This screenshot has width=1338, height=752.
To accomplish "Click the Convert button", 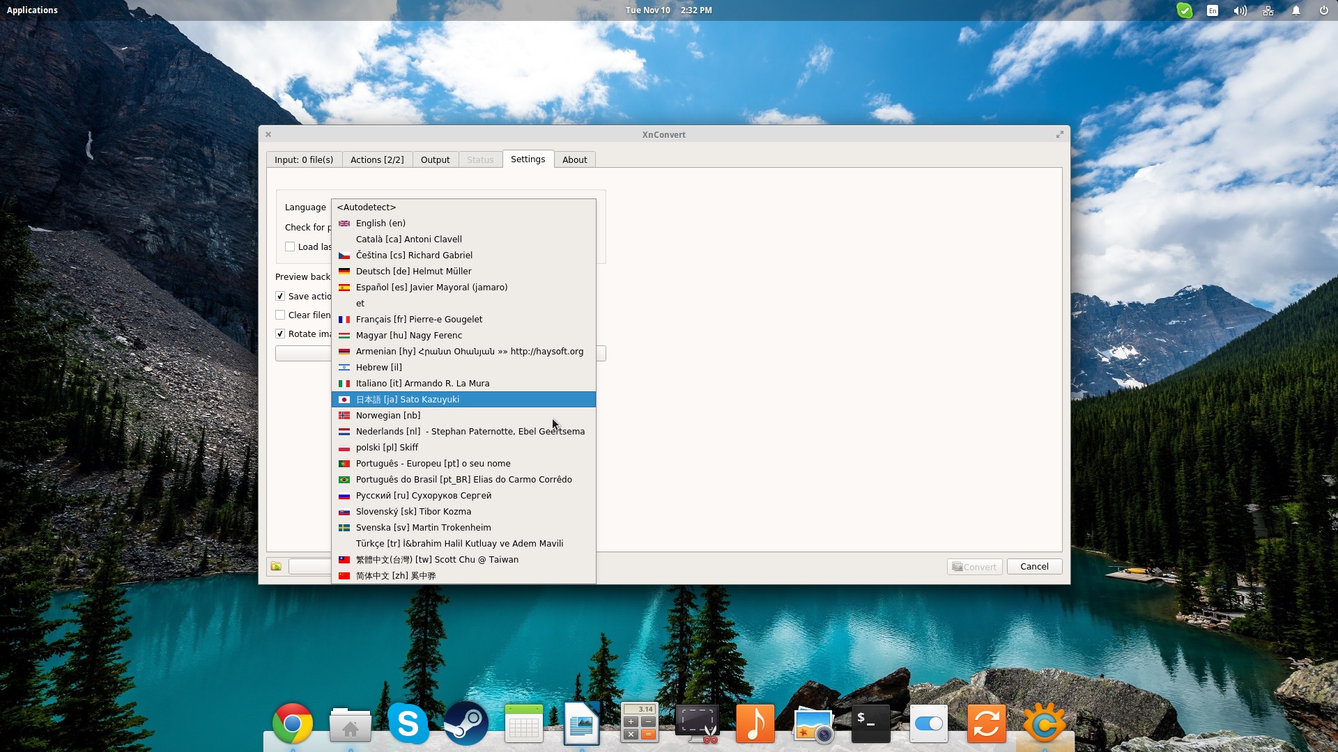I will click(x=975, y=567).
